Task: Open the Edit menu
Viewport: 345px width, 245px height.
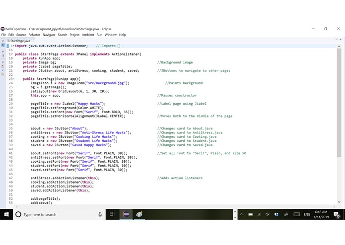Action: coord(11,35)
